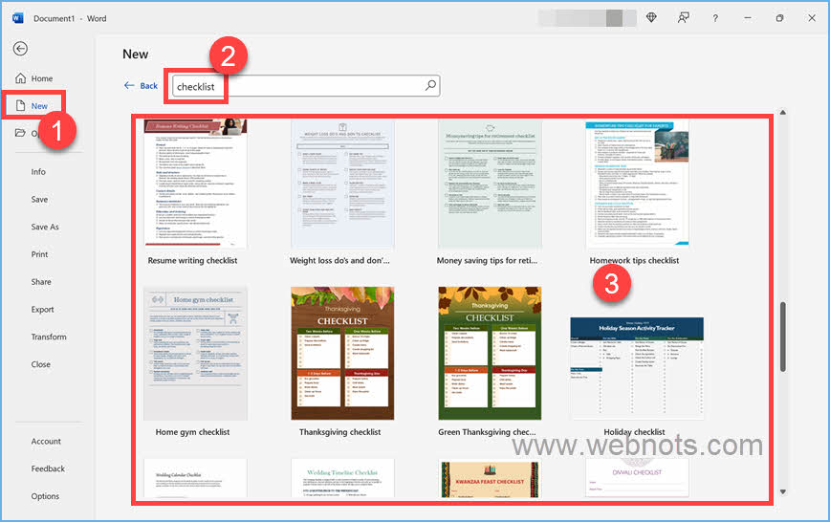The width and height of the screenshot is (830, 522).
Task: Select the Thanksgiving checklist template
Action: (x=342, y=354)
